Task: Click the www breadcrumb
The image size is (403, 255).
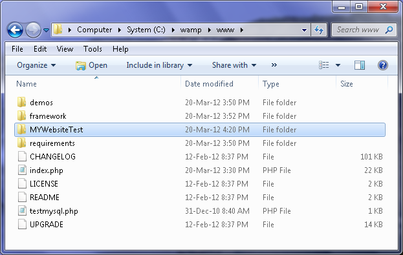Action: click(225, 30)
